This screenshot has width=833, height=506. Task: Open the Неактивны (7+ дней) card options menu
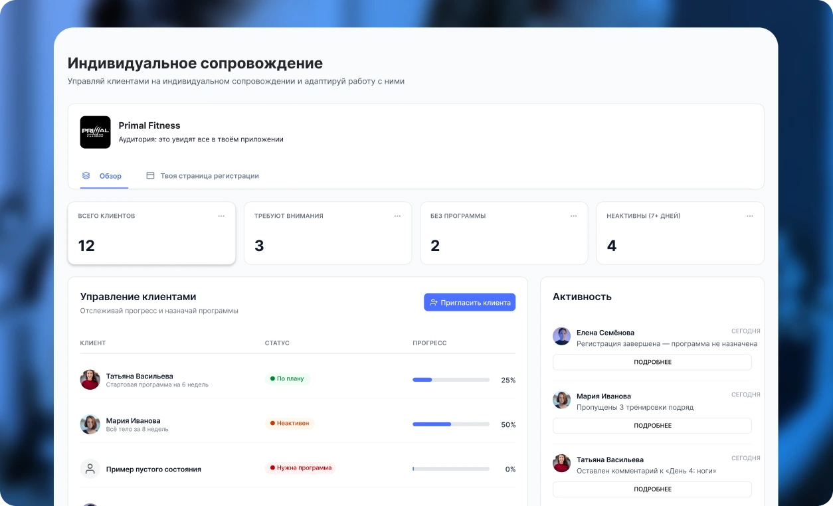click(x=749, y=216)
